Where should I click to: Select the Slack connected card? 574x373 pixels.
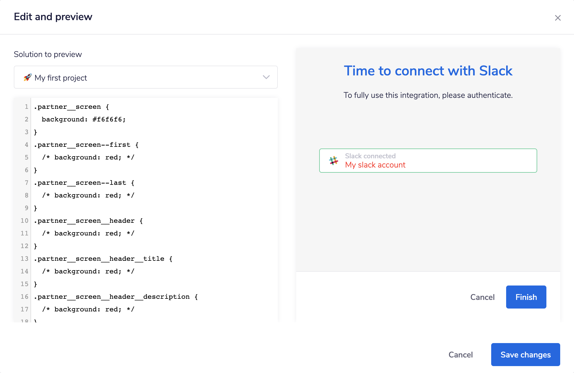tap(428, 161)
